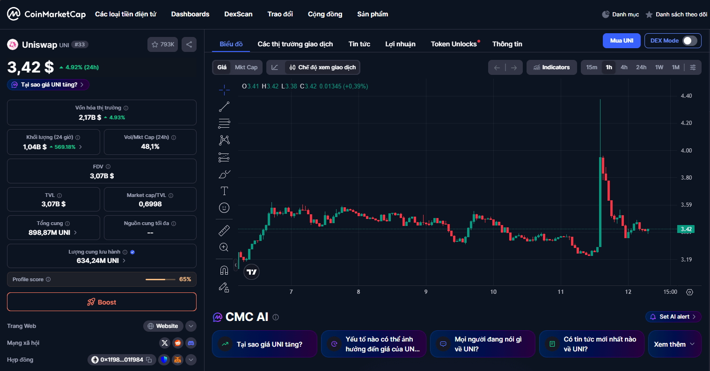
Task: Enable Chế độ xem giao dịch
Action: (322, 67)
